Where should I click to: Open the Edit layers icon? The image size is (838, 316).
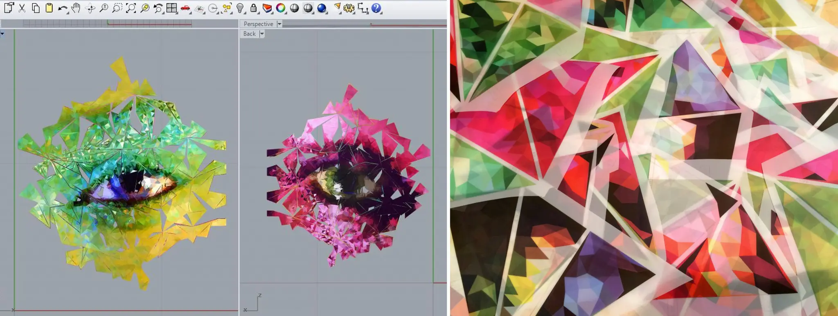[x=267, y=8]
